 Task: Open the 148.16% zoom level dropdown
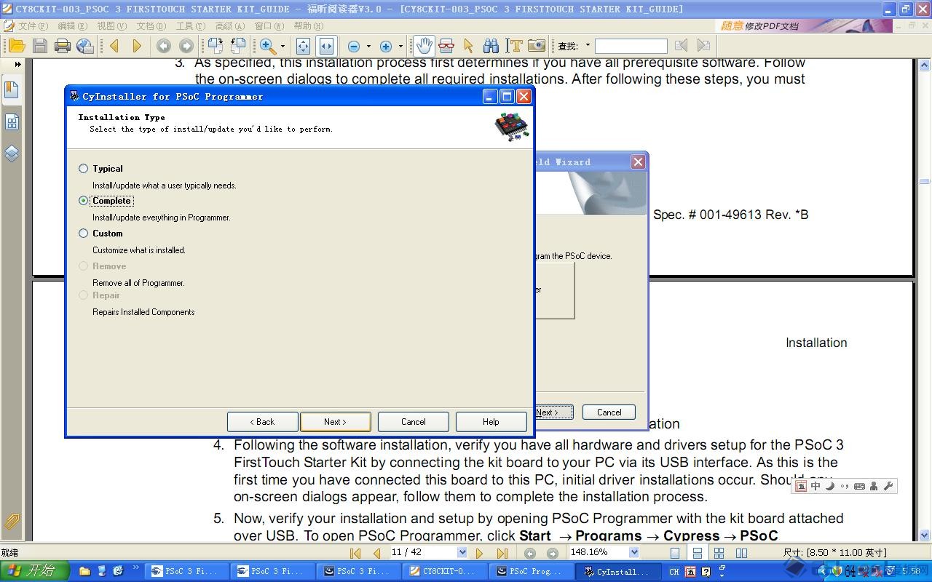pos(633,552)
